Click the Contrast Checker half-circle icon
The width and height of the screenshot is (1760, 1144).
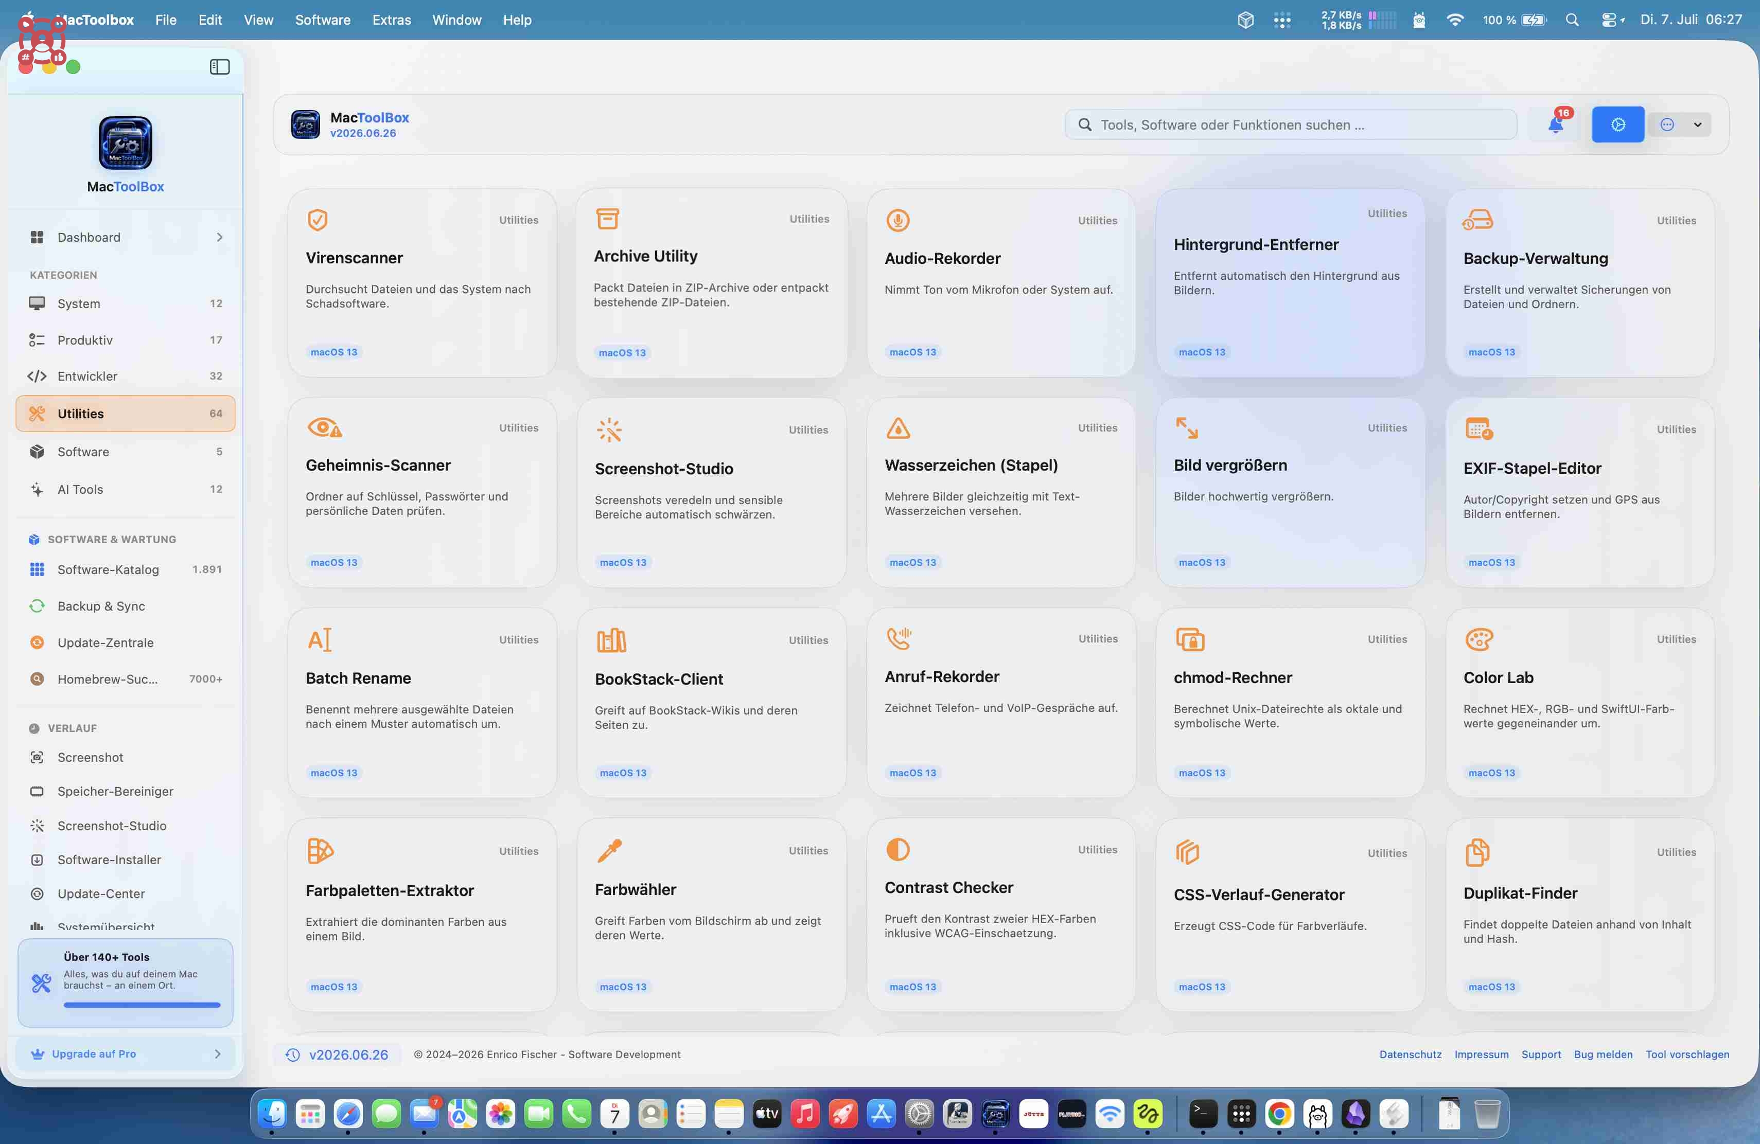point(897,849)
